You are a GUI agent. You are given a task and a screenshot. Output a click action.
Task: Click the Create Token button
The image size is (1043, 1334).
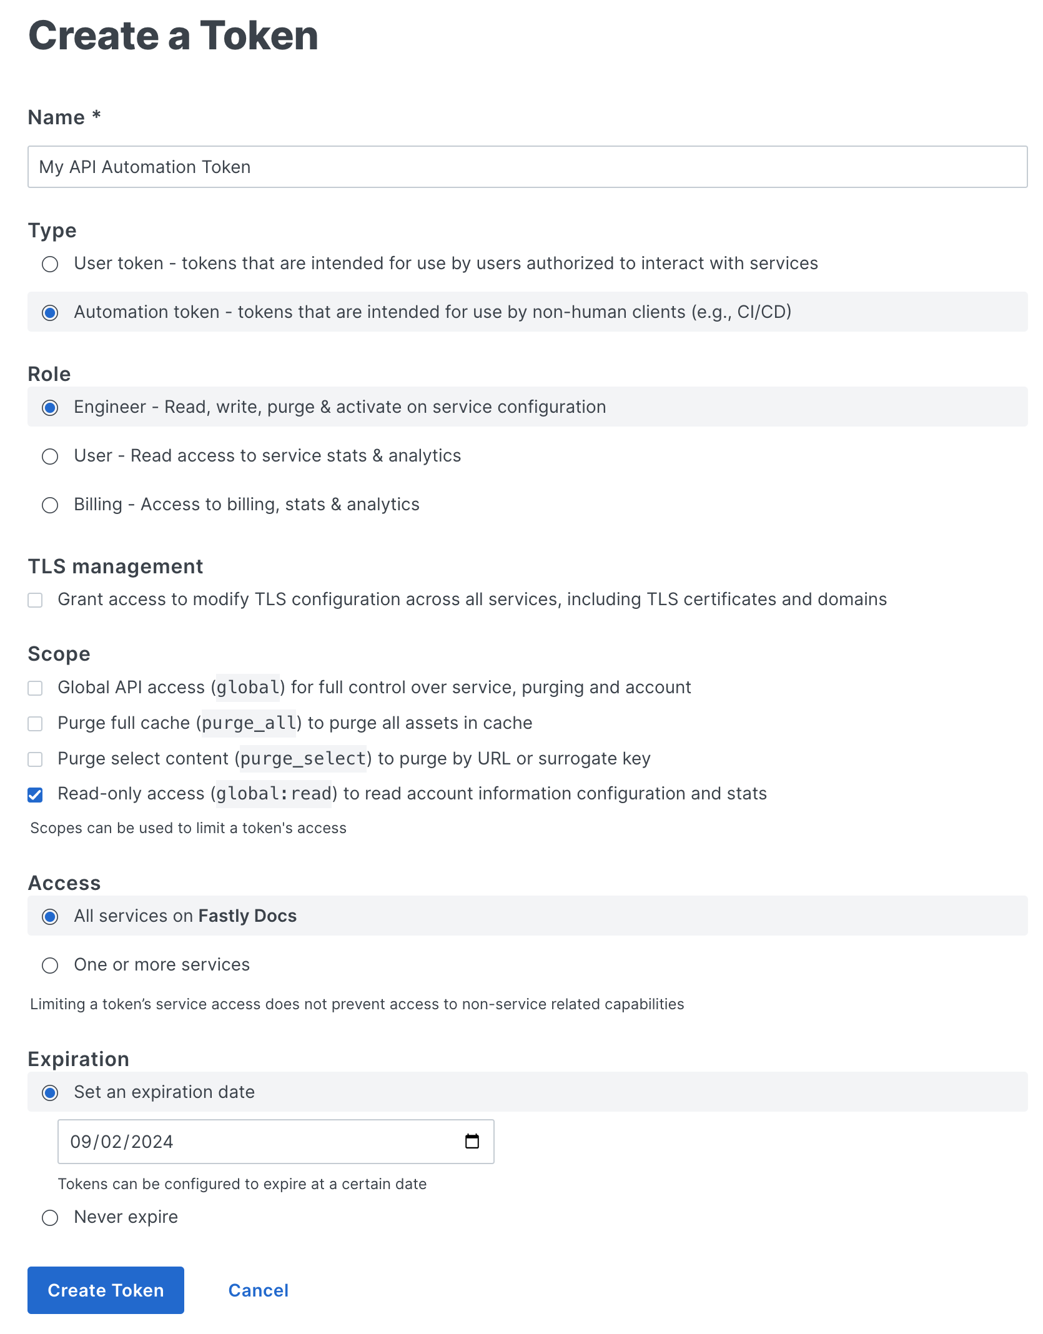[x=105, y=1290]
